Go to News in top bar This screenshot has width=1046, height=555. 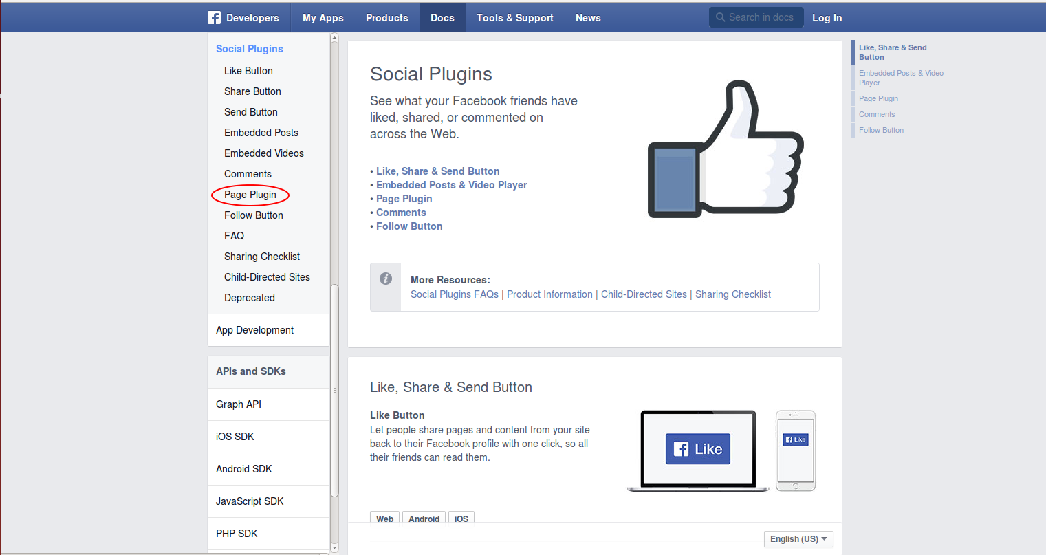[588, 18]
